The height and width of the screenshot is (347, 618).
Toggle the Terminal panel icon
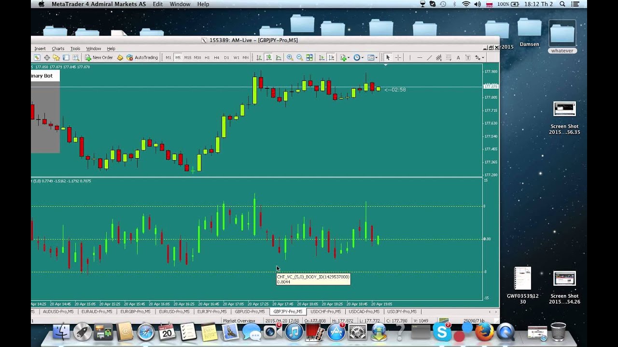coord(66,57)
